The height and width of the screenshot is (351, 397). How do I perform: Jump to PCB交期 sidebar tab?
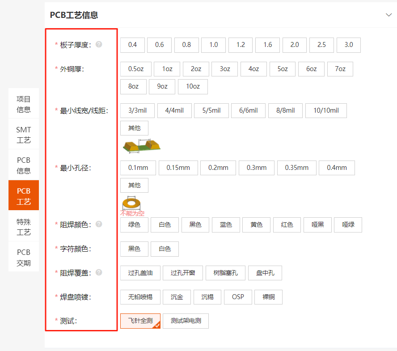click(24, 258)
